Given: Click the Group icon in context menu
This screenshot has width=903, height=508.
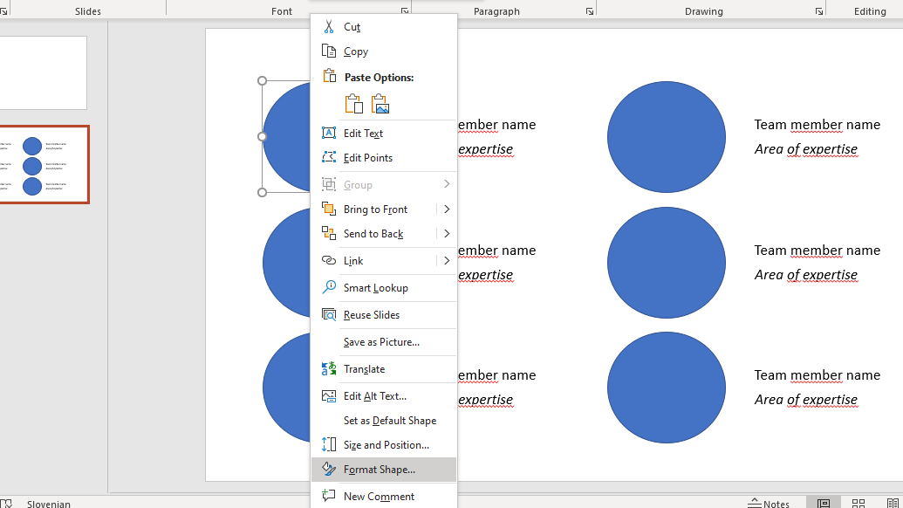Looking at the screenshot, I should click(x=329, y=184).
